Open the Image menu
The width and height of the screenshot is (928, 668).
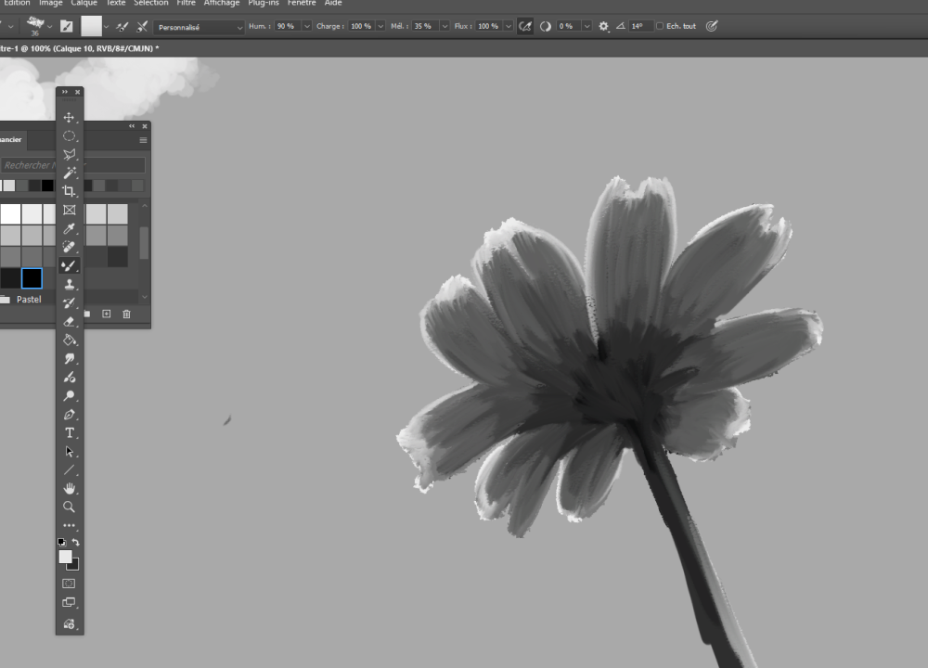(50, 3)
